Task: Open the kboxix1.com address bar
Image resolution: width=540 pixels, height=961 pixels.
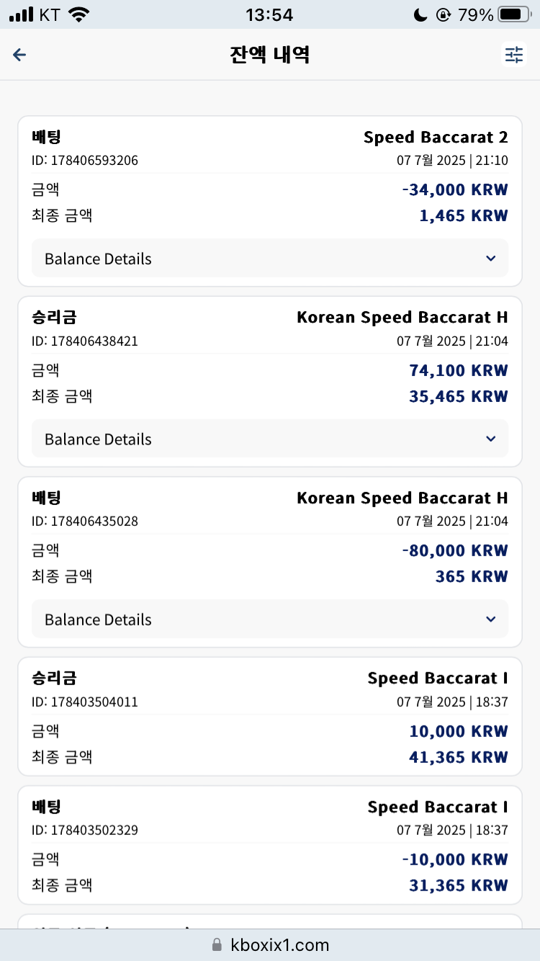Action: coord(270,944)
